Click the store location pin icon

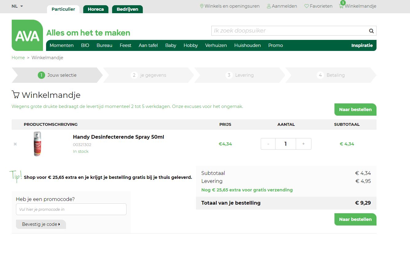point(202,6)
